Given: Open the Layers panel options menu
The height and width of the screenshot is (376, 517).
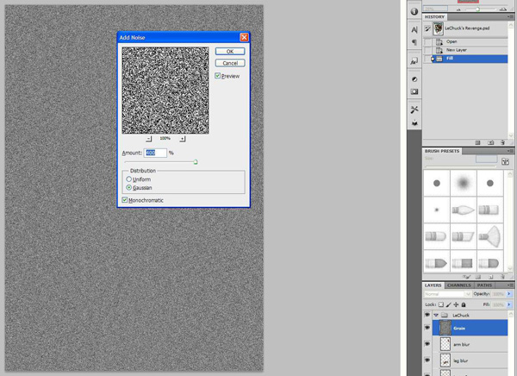Looking at the screenshot, I should coord(510,285).
